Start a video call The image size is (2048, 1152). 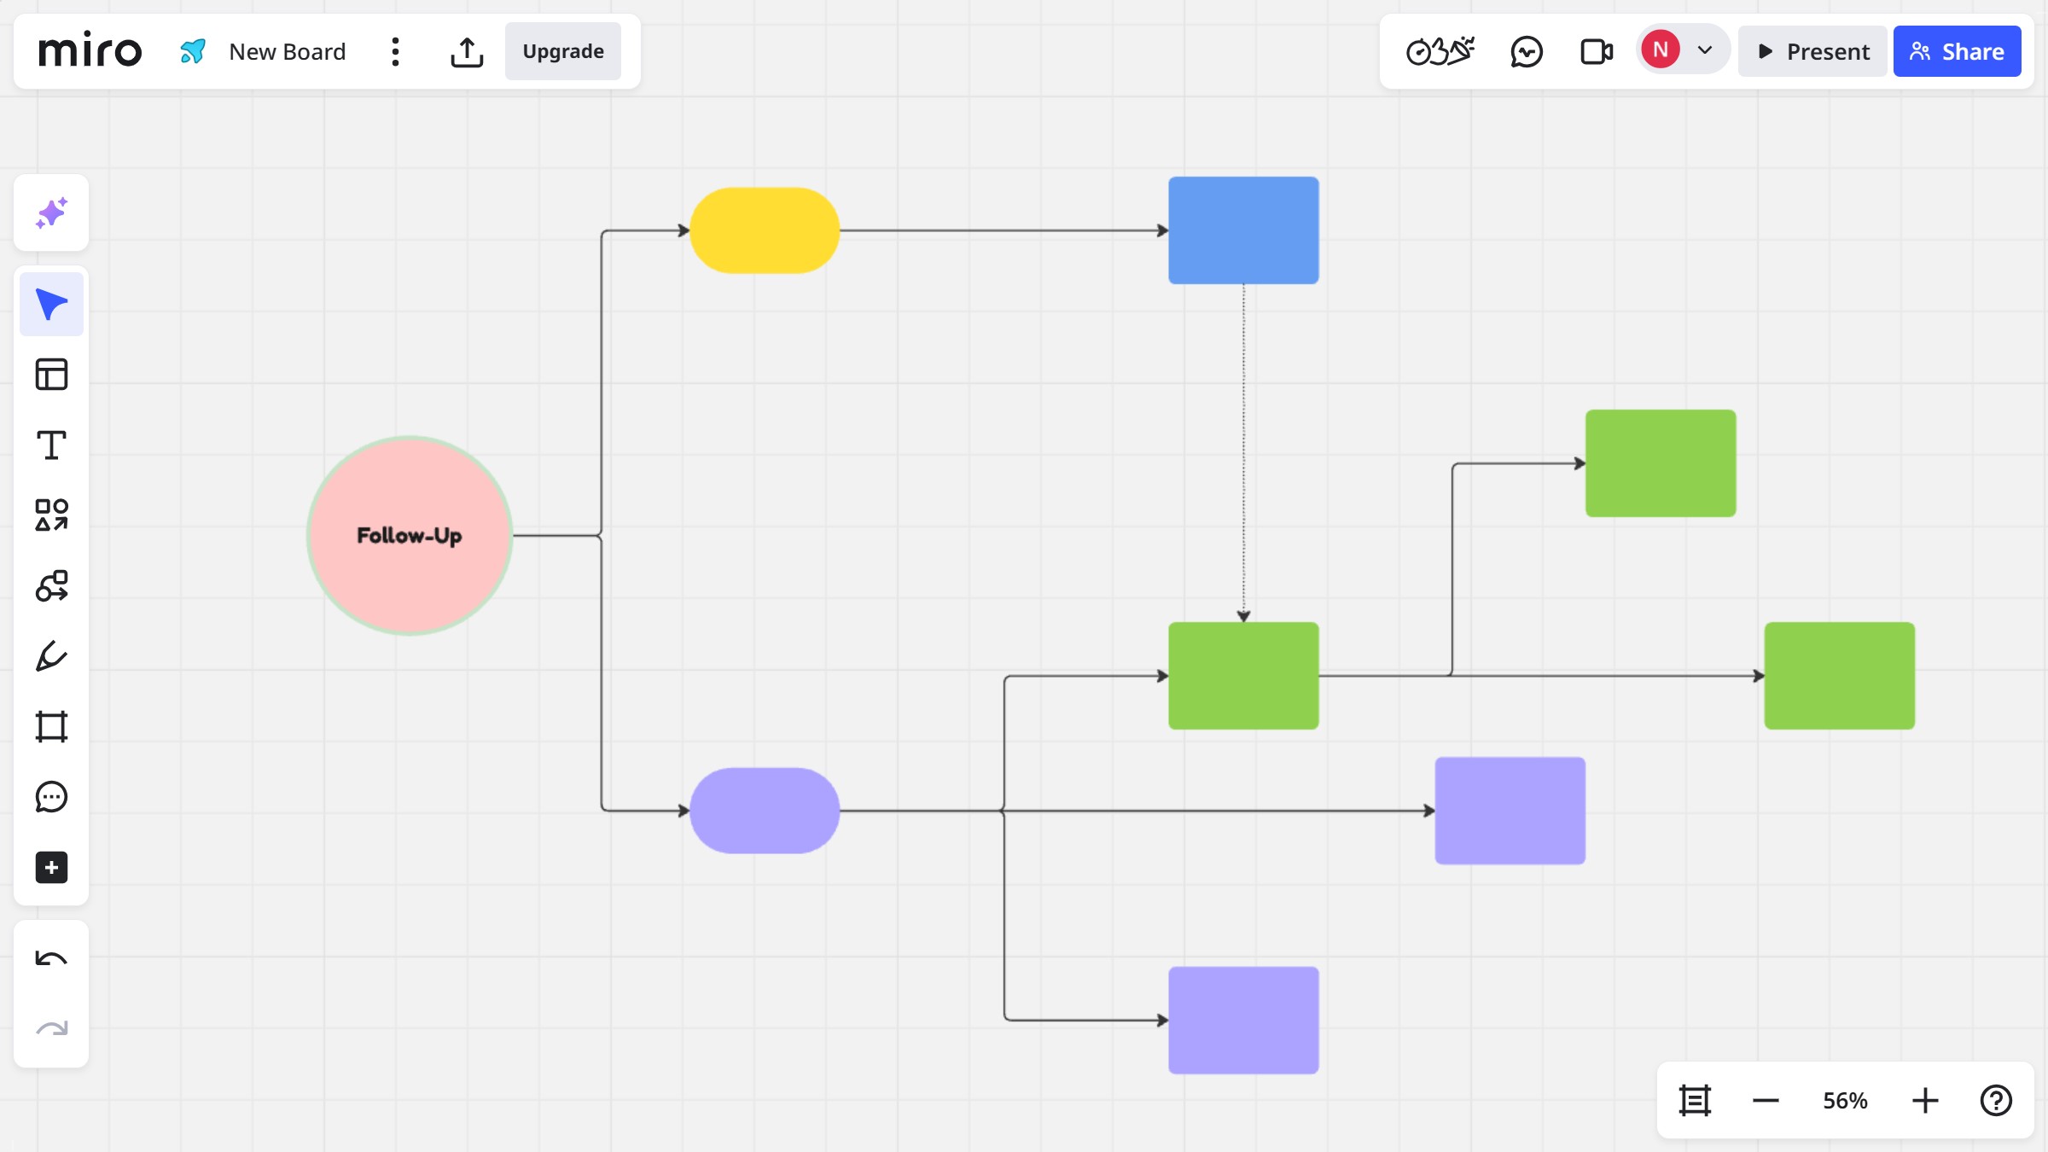click(x=1595, y=50)
